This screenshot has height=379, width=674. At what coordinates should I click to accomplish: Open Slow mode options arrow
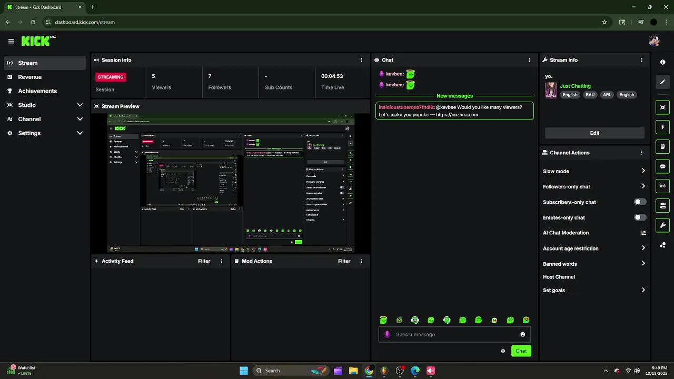(x=643, y=171)
